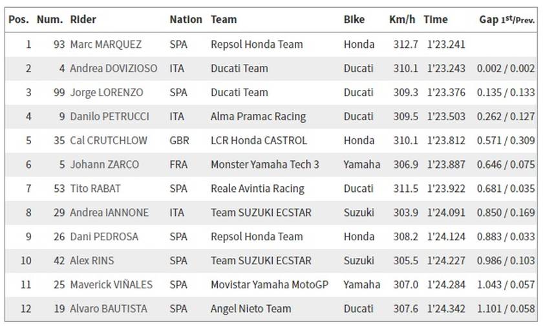This screenshot has height=327, width=543.
Task: Click the Gap 1st/Prev. column header
Action: point(507,19)
